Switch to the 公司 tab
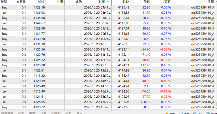217x114 pixels. click(x=21, y=113)
